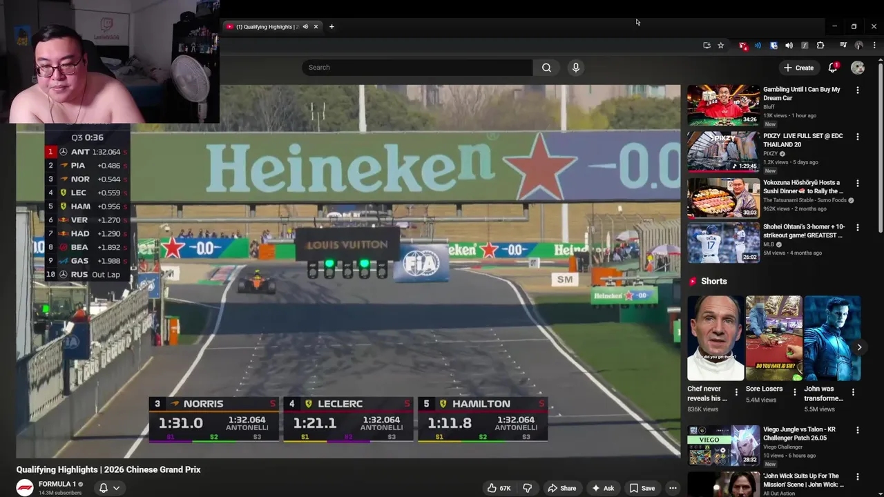Viewport: 884px width, 497px height.
Task: Open options for John Wick video
Action: [x=858, y=476]
